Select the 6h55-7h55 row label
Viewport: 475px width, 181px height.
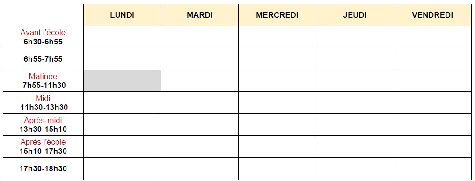(43, 59)
